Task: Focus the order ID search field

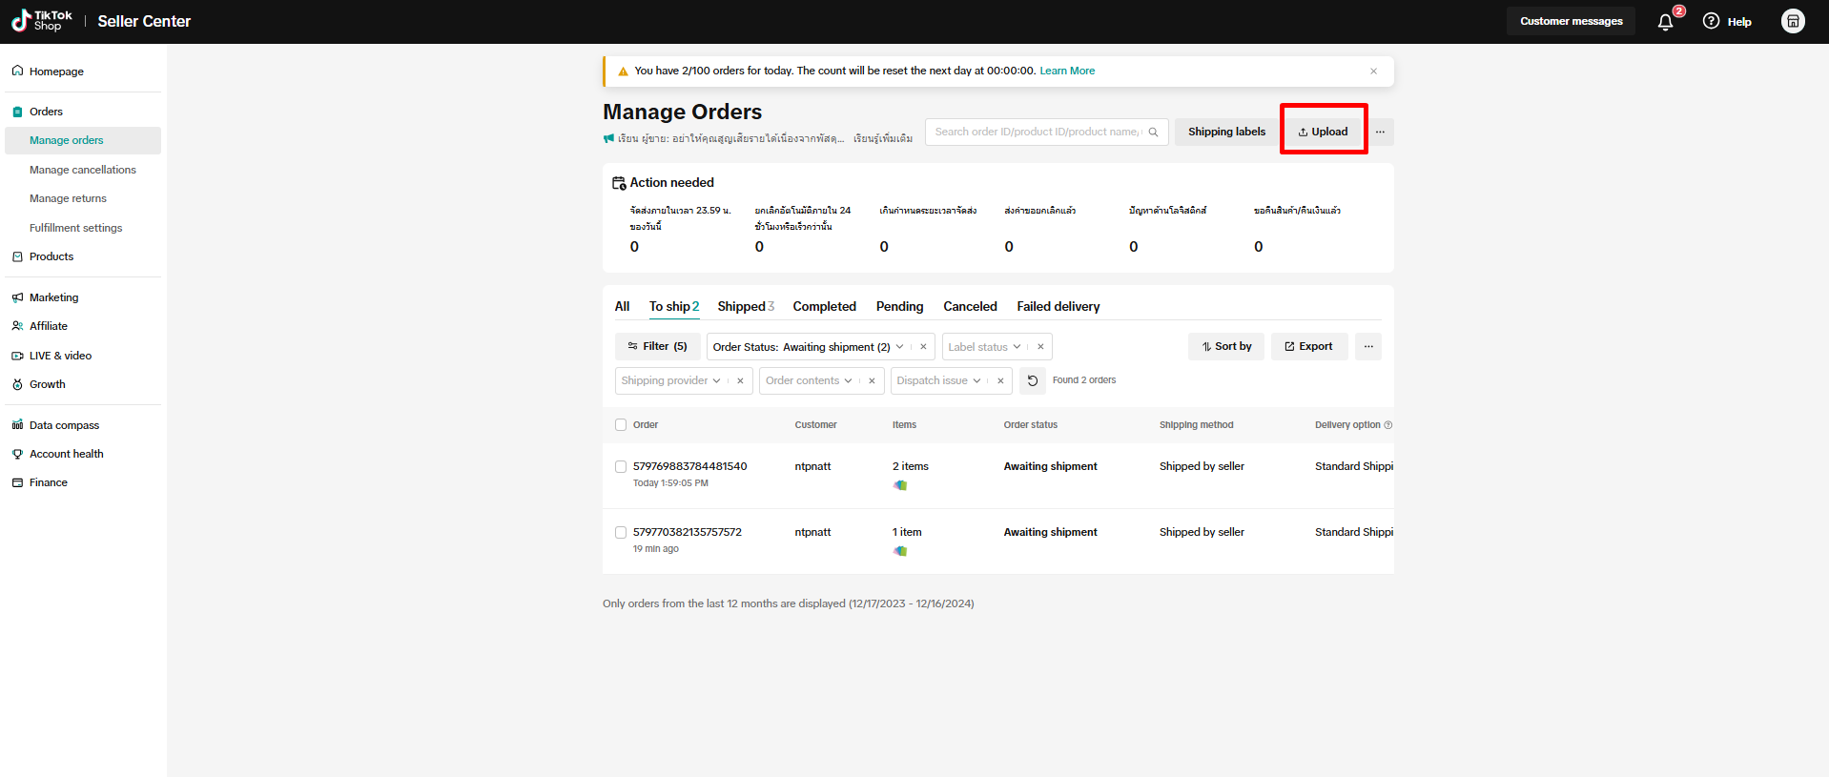Action: (x=1036, y=133)
